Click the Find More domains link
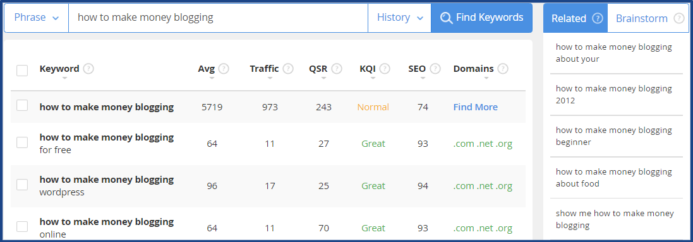The height and width of the screenshot is (242, 693). (476, 107)
